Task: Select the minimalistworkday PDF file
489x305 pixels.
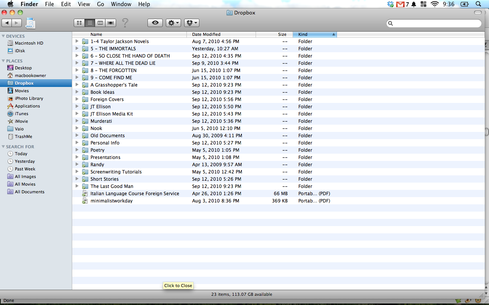Action: click(x=111, y=201)
